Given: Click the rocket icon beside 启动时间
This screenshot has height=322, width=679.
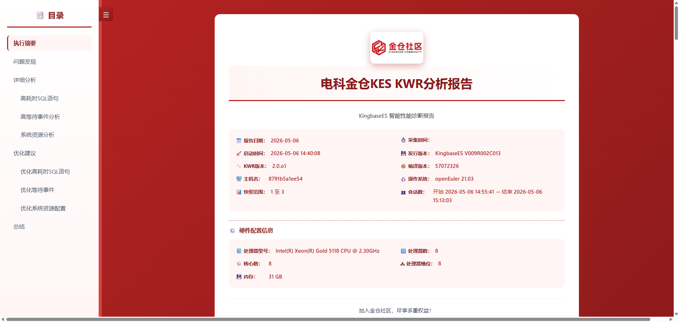Looking at the screenshot, I should [x=239, y=153].
